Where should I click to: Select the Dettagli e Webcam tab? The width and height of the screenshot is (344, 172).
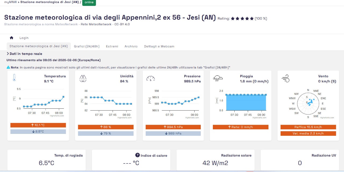(x=159, y=46)
